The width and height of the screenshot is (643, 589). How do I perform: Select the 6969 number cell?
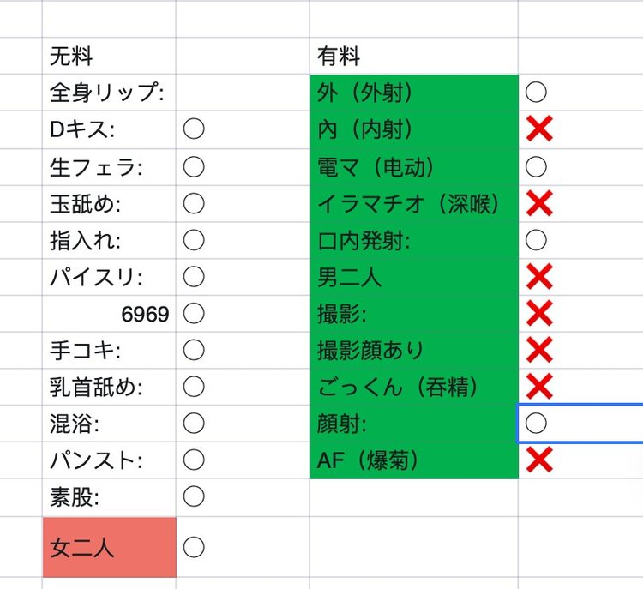pos(109,314)
